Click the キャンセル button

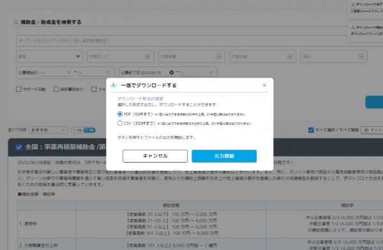[x=155, y=156]
